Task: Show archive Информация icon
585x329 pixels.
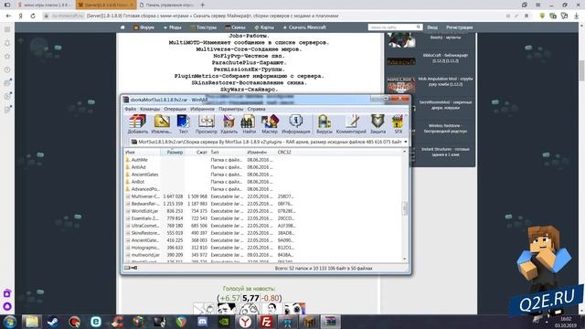Action: [x=296, y=124]
